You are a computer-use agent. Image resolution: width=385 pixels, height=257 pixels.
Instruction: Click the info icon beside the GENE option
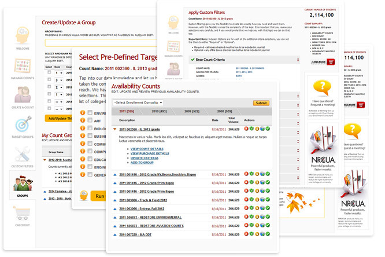[83, 174]
